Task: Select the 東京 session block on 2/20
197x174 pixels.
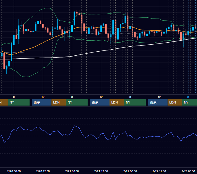Action: point(42,102)
